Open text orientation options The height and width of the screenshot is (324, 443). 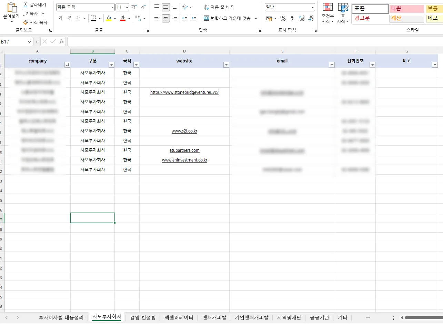[x=187, y=7]
